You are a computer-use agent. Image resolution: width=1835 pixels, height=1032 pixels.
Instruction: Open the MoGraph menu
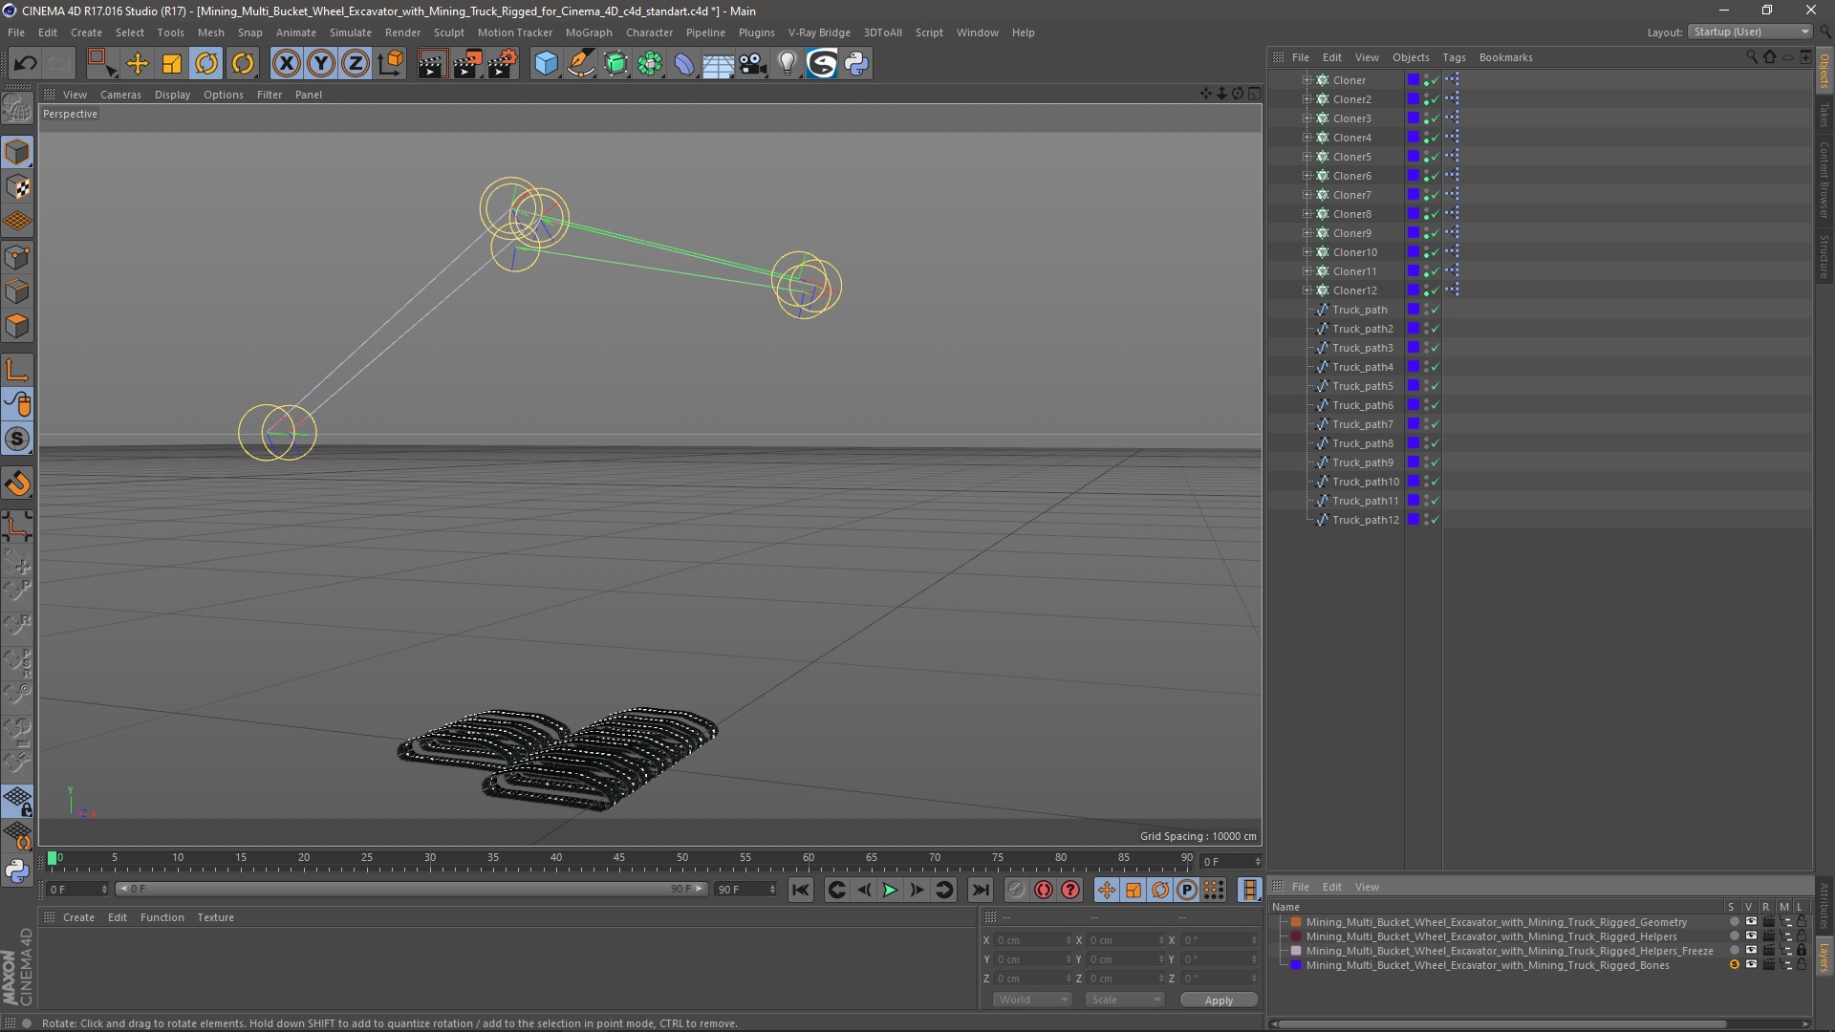tap(589, 32)
